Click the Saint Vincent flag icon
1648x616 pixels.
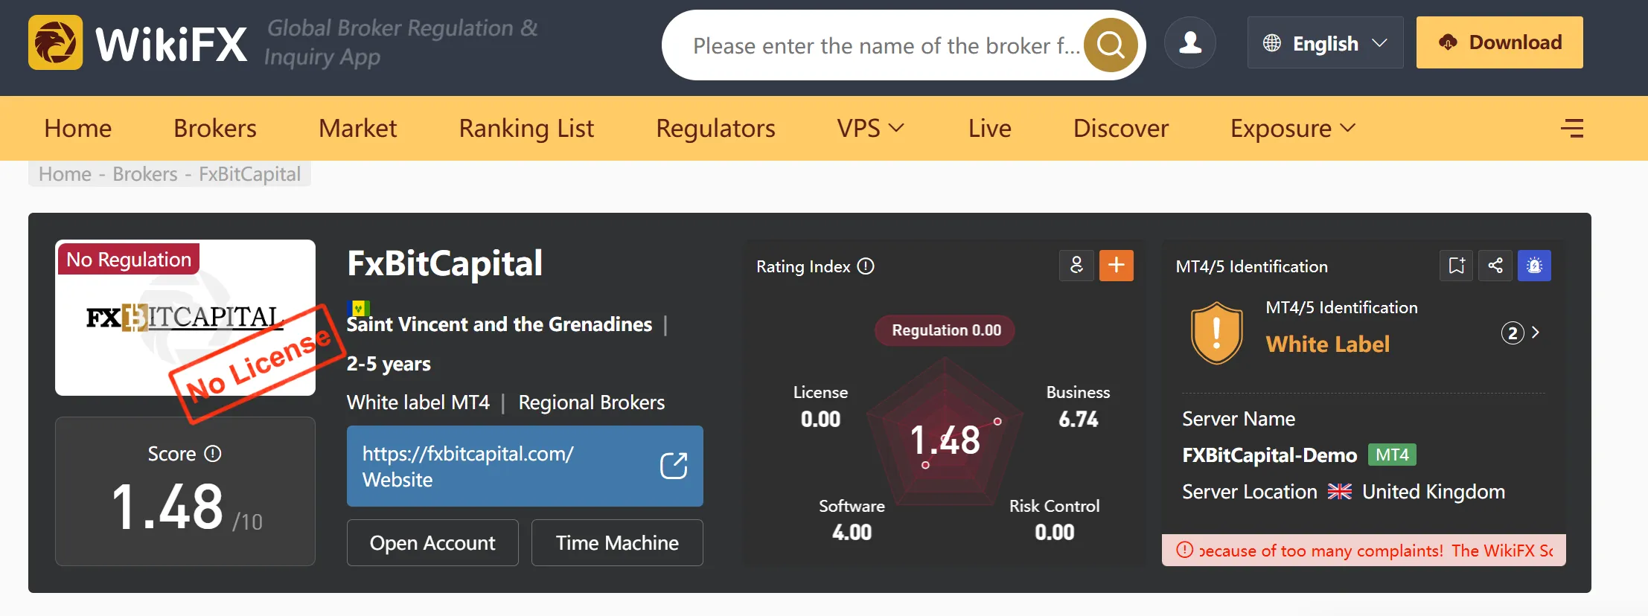click(358, 307)
